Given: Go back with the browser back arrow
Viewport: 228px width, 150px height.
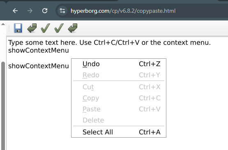Looking at the screenshot, I should (15, 11).
